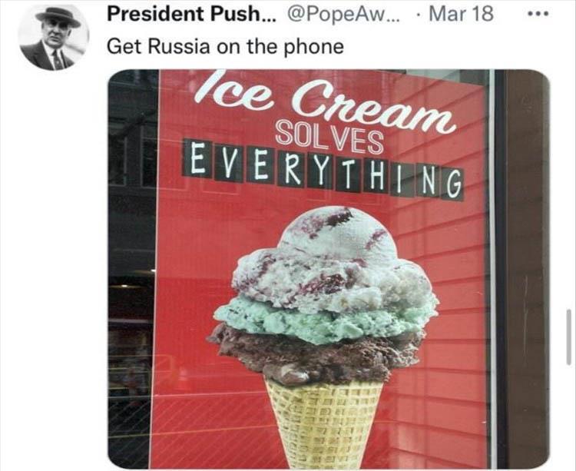Select the tweet text 'Get Russia on the phone'

point(225,47)
